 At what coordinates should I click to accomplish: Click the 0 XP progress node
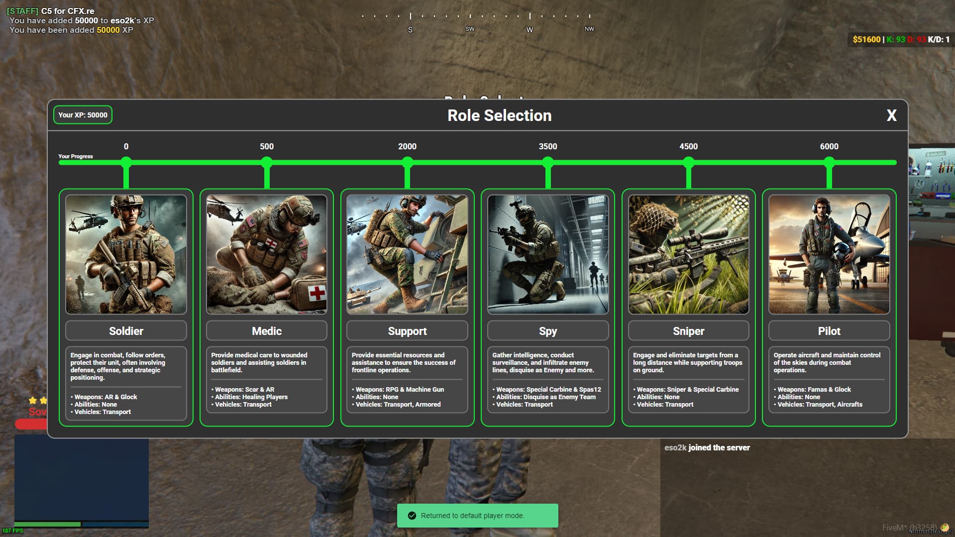126,161
